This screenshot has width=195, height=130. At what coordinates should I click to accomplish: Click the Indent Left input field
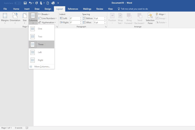(74, 19)
